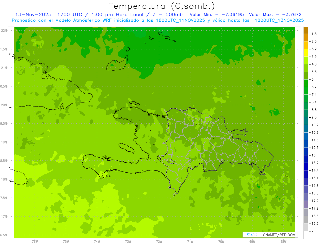Click 'Valor Min. = -7.36195' text
Image resolution: width=318 pixels, height=245 pixels.
point(217,15)
